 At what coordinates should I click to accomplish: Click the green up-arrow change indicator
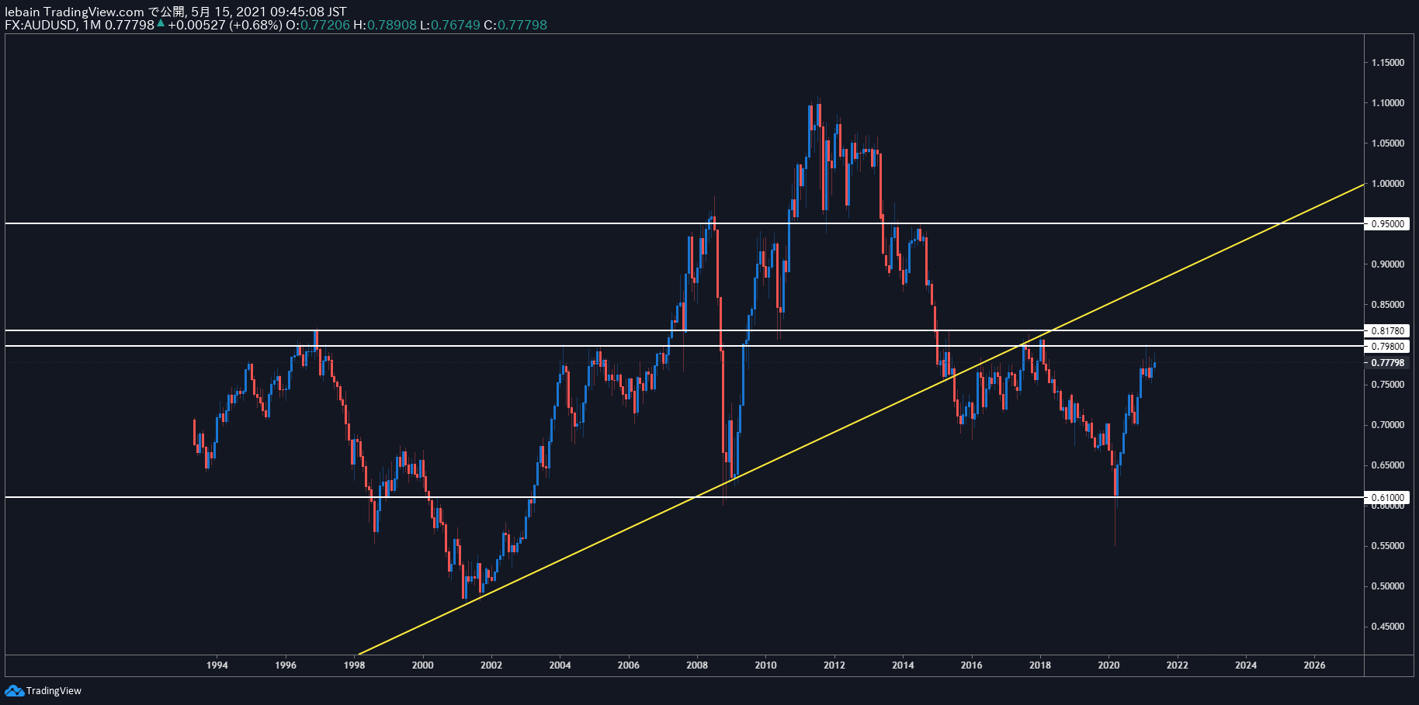coord(161,23)
